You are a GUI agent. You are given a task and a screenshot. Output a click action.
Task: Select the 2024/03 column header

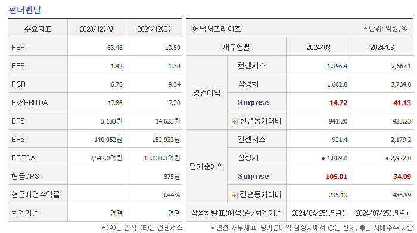(x=318, y=48)
